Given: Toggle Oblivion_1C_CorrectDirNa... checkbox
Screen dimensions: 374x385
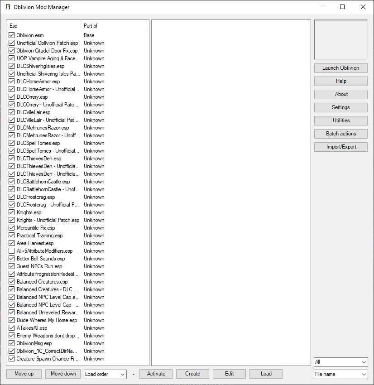Looking at the screenshot, I should (x=11, y=351).
